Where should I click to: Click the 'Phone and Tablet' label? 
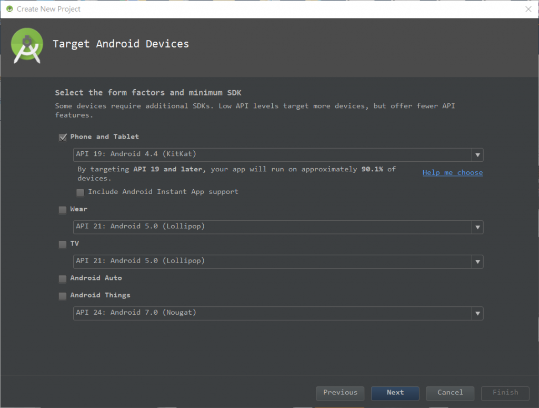pos(105,137)
